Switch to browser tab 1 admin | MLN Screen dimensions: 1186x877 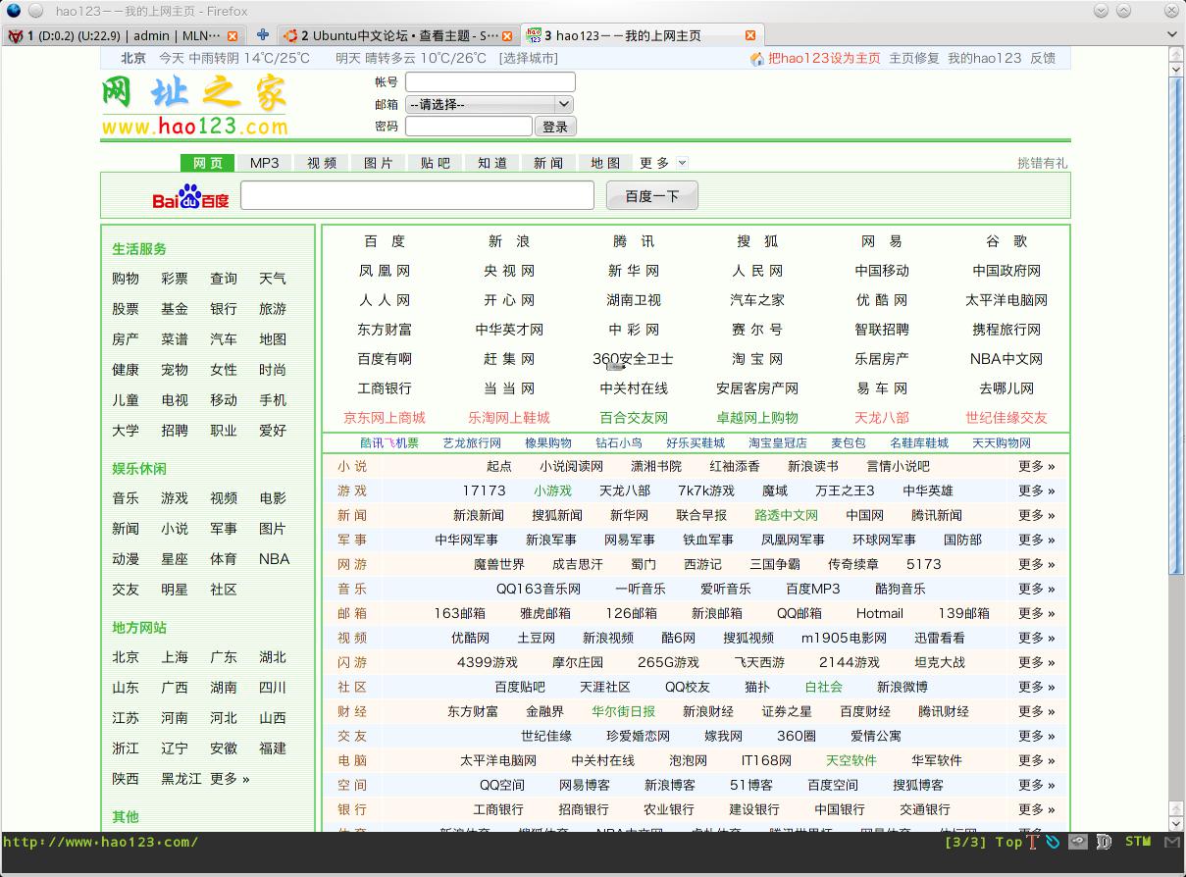click(x=123, y=35)
